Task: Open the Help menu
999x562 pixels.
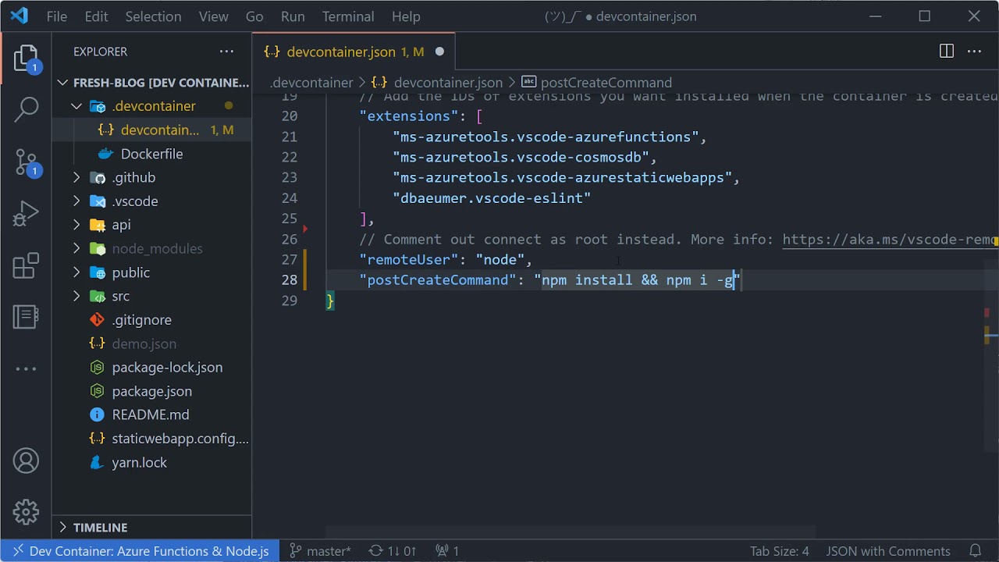Action: point(406,16)
